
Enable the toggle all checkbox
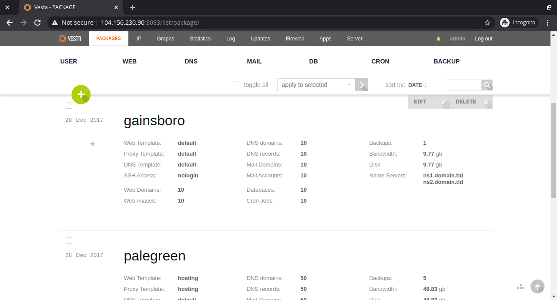[x=236, y=85]
